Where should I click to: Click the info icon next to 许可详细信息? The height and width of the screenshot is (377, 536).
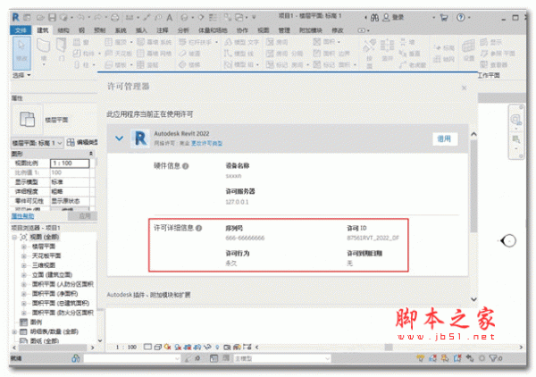coord(198,228)
